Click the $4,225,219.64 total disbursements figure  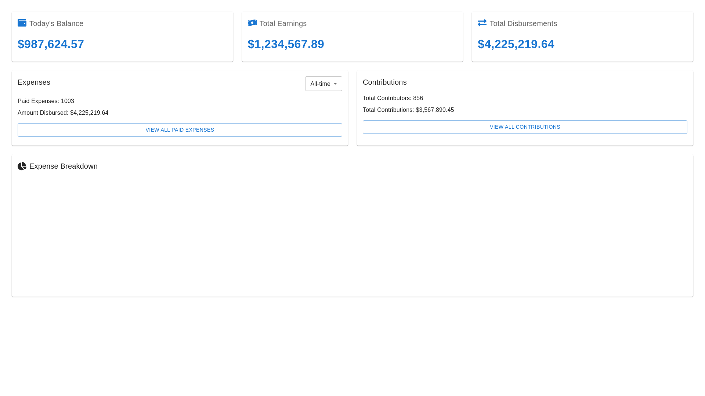coord(516,44)
